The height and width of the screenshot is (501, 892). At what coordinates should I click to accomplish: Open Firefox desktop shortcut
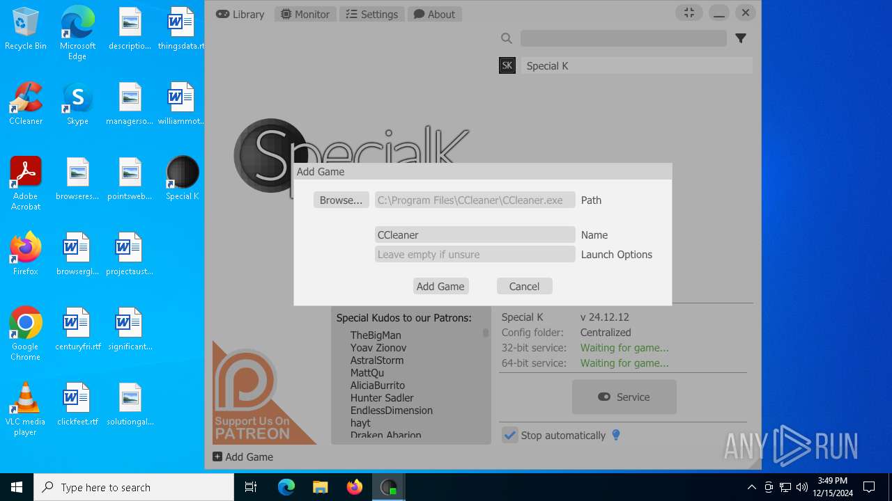pos(26,254)
